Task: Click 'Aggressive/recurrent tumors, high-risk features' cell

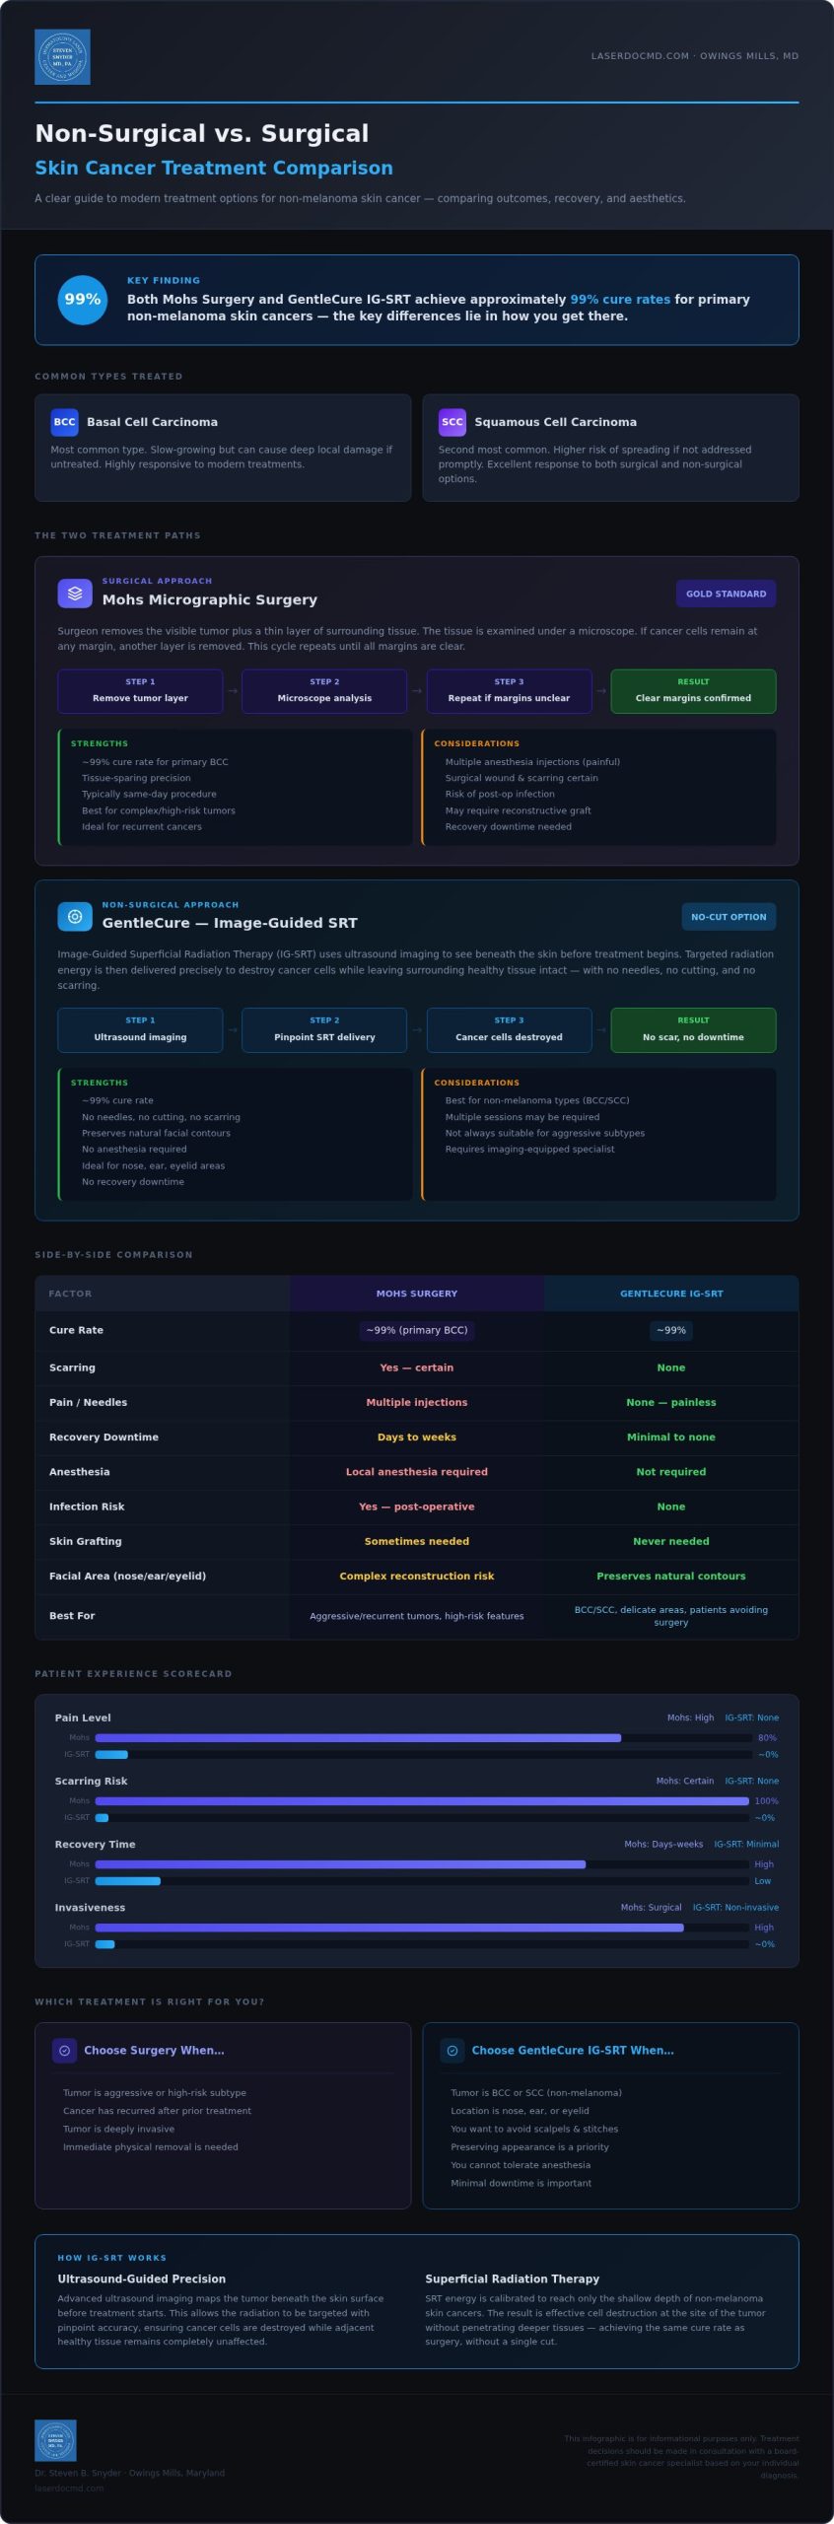Action: pos(417,1617)
